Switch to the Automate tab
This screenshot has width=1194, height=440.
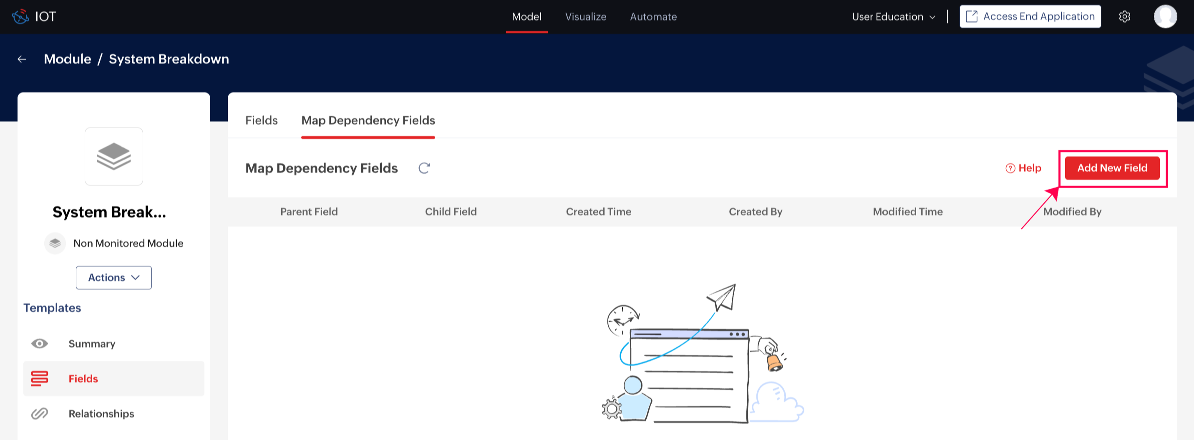coord(653,17)
